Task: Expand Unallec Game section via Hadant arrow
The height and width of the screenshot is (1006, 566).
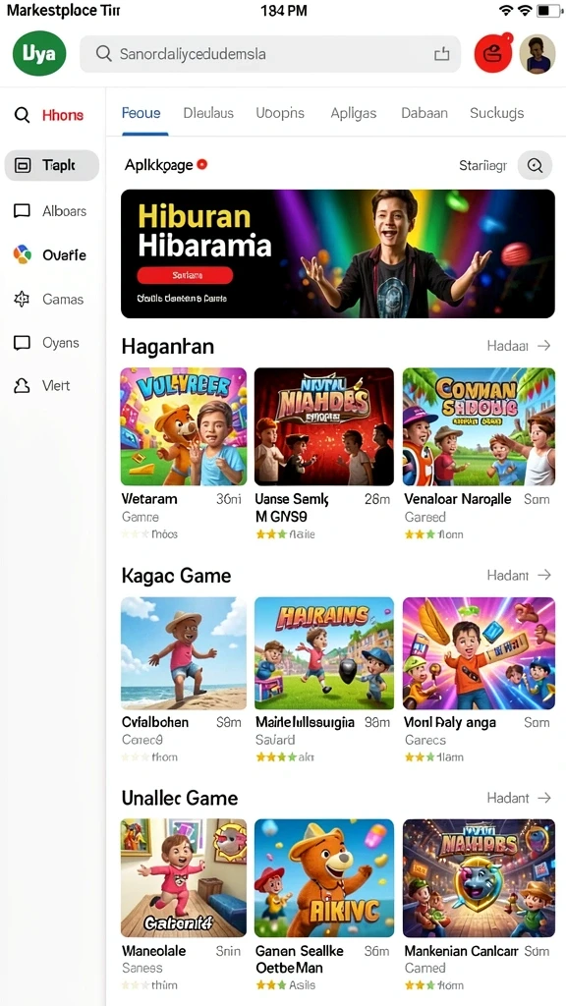Action: [x=544, y=798]
